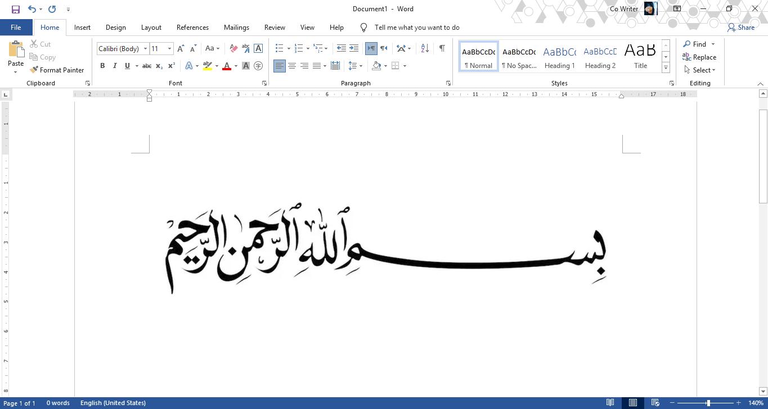Enable subscript formatting
The image size is (768, 409).
click(x=159, y=66)
